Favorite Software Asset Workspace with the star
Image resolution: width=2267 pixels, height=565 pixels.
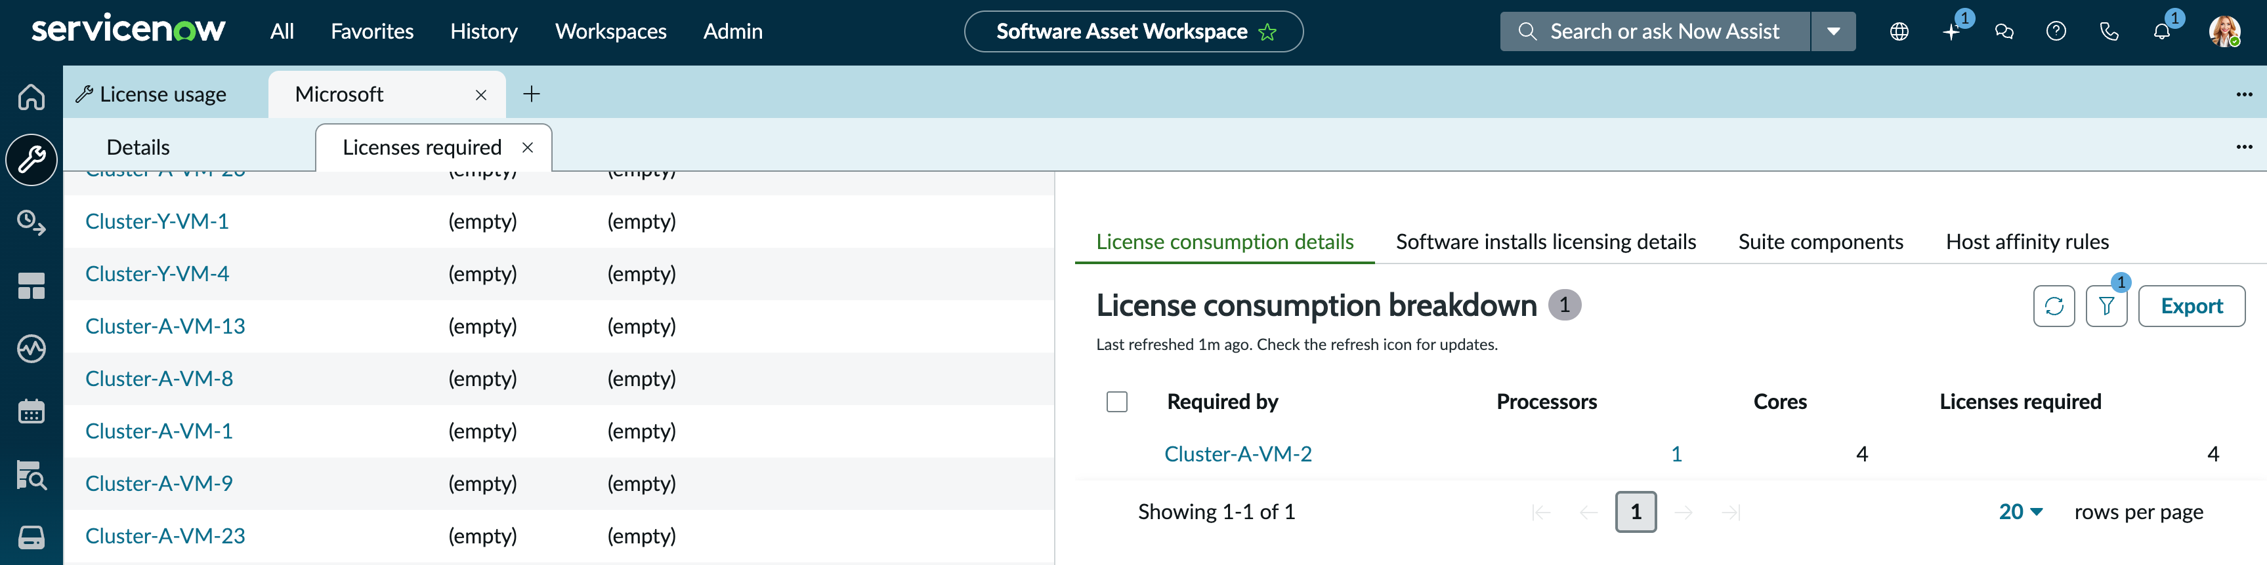(x=1267, y=33)
